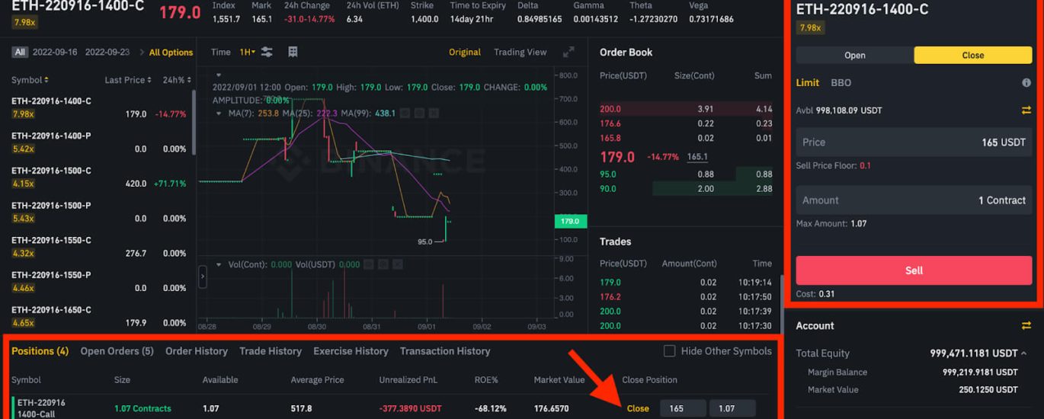Click 176.6 ask price in order book

click(610, 123)
